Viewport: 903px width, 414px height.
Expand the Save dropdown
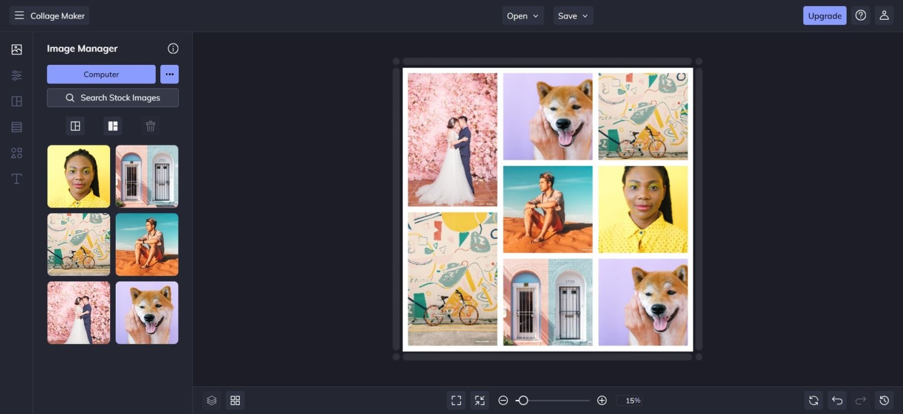tap(573, 16)
